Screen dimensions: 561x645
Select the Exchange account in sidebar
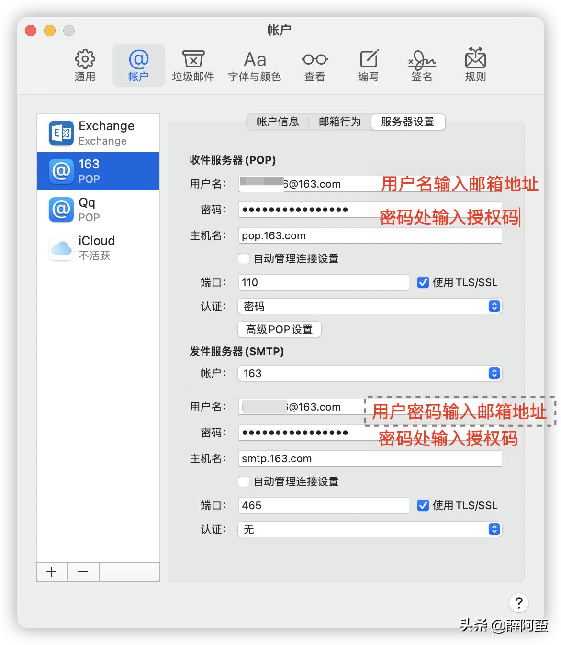coord(98,133)
